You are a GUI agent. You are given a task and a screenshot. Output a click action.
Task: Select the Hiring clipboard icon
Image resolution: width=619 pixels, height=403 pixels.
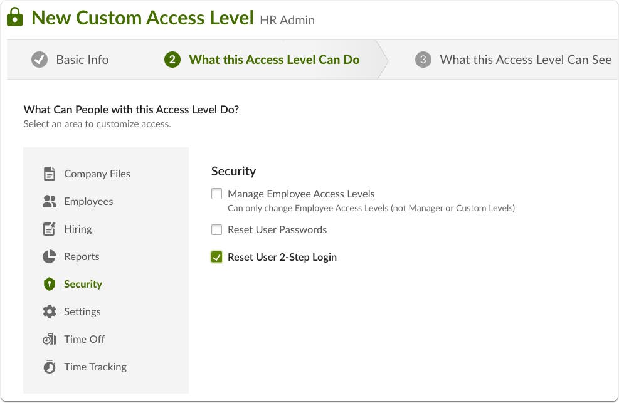click(51, 229)
